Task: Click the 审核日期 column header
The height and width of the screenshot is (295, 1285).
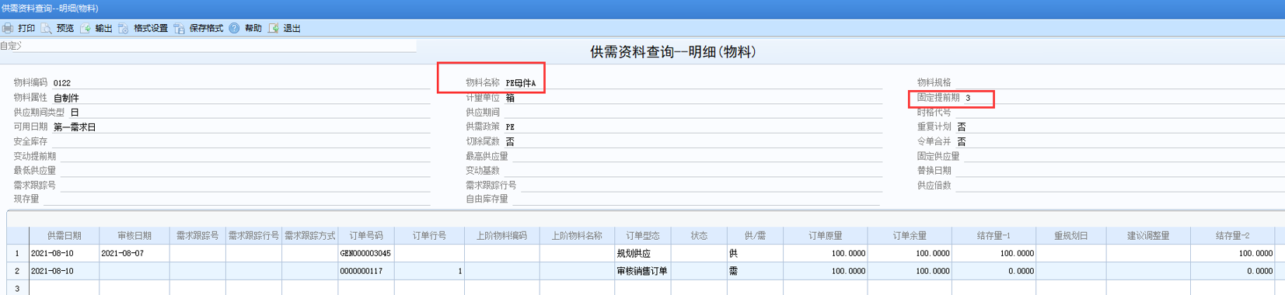Action: 134,235
